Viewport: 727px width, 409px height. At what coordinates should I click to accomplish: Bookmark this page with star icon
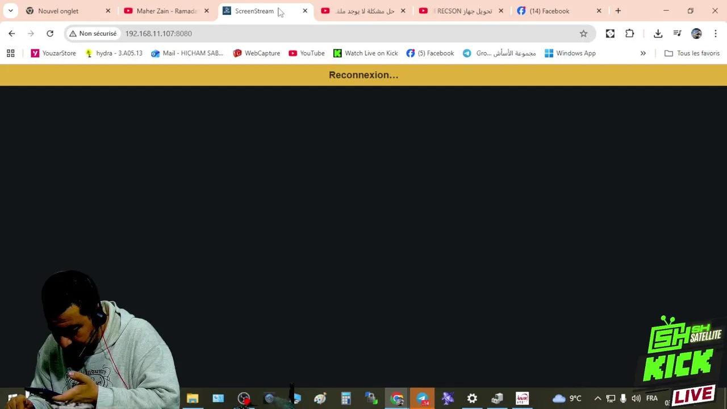[x=583, y=34]
